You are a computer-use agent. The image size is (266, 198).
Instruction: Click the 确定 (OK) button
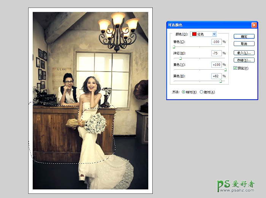[x=244, y=37]
